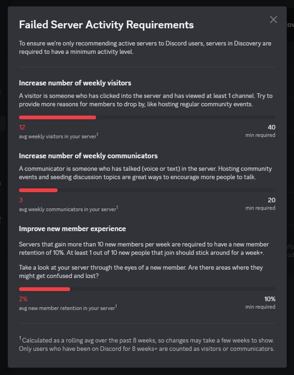Click the new member retention 10% description
This screenshot has width=294, height=375.
144,248
